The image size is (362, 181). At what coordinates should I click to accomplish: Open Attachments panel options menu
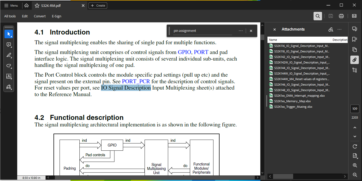[x=340, y=29]
